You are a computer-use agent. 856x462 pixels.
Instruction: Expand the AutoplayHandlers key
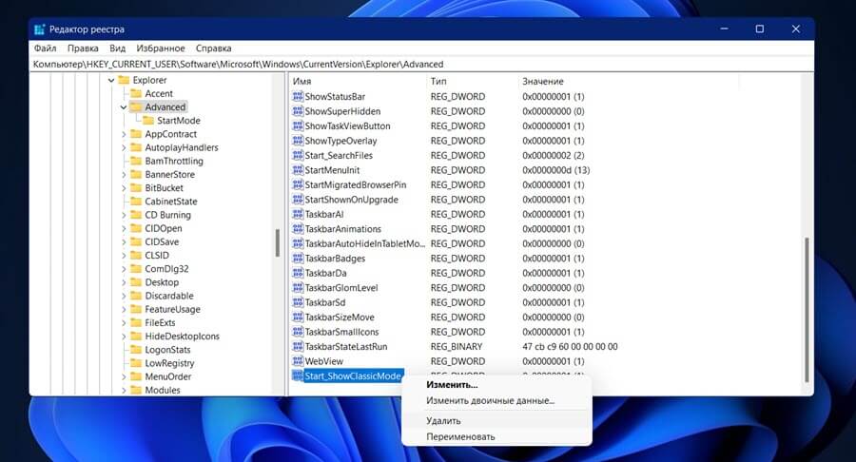pyautogui.click(x=124, y=147)
